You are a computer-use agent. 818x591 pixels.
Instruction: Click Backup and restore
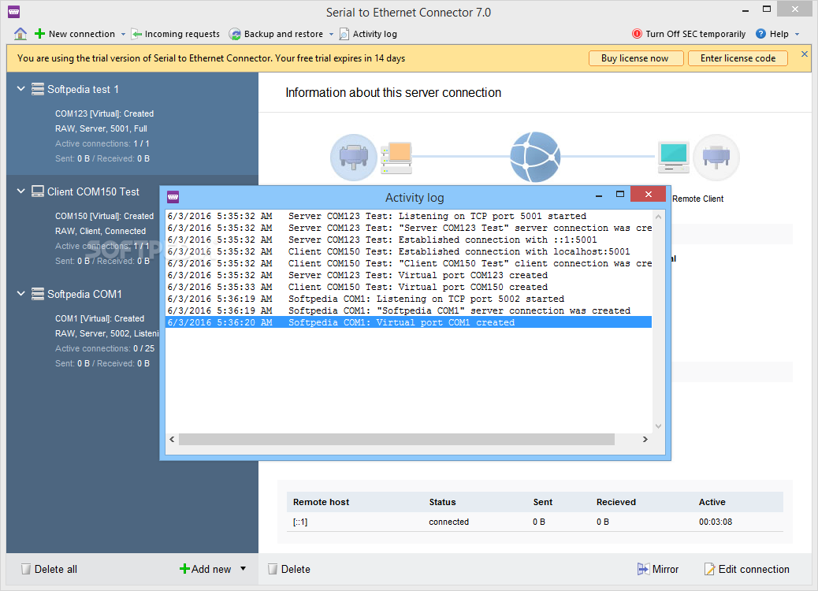click(276, 34)
